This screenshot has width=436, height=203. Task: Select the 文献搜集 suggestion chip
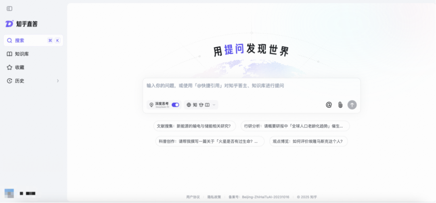pyautogui.click(x=195, y=126)
